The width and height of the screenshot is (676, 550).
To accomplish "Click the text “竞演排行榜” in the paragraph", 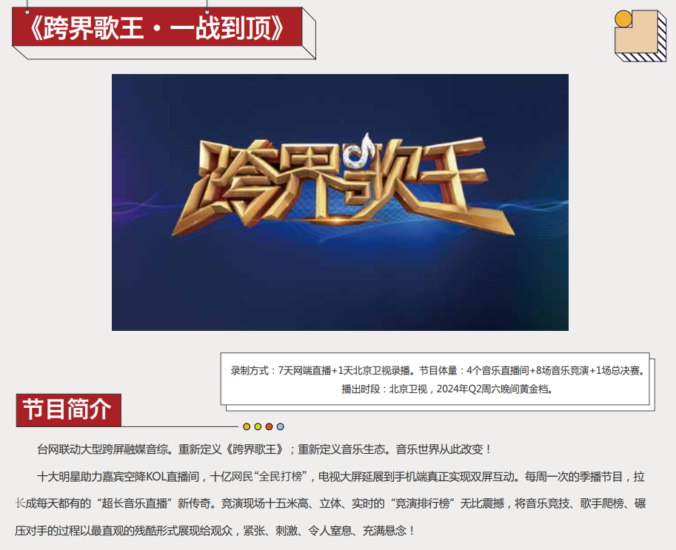I will [424, 503].
